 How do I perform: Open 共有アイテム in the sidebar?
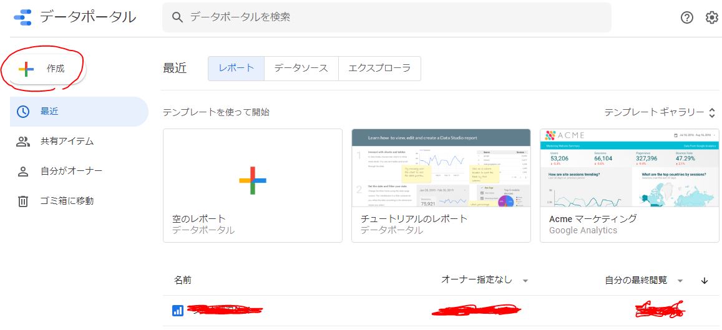coord(67,142)
